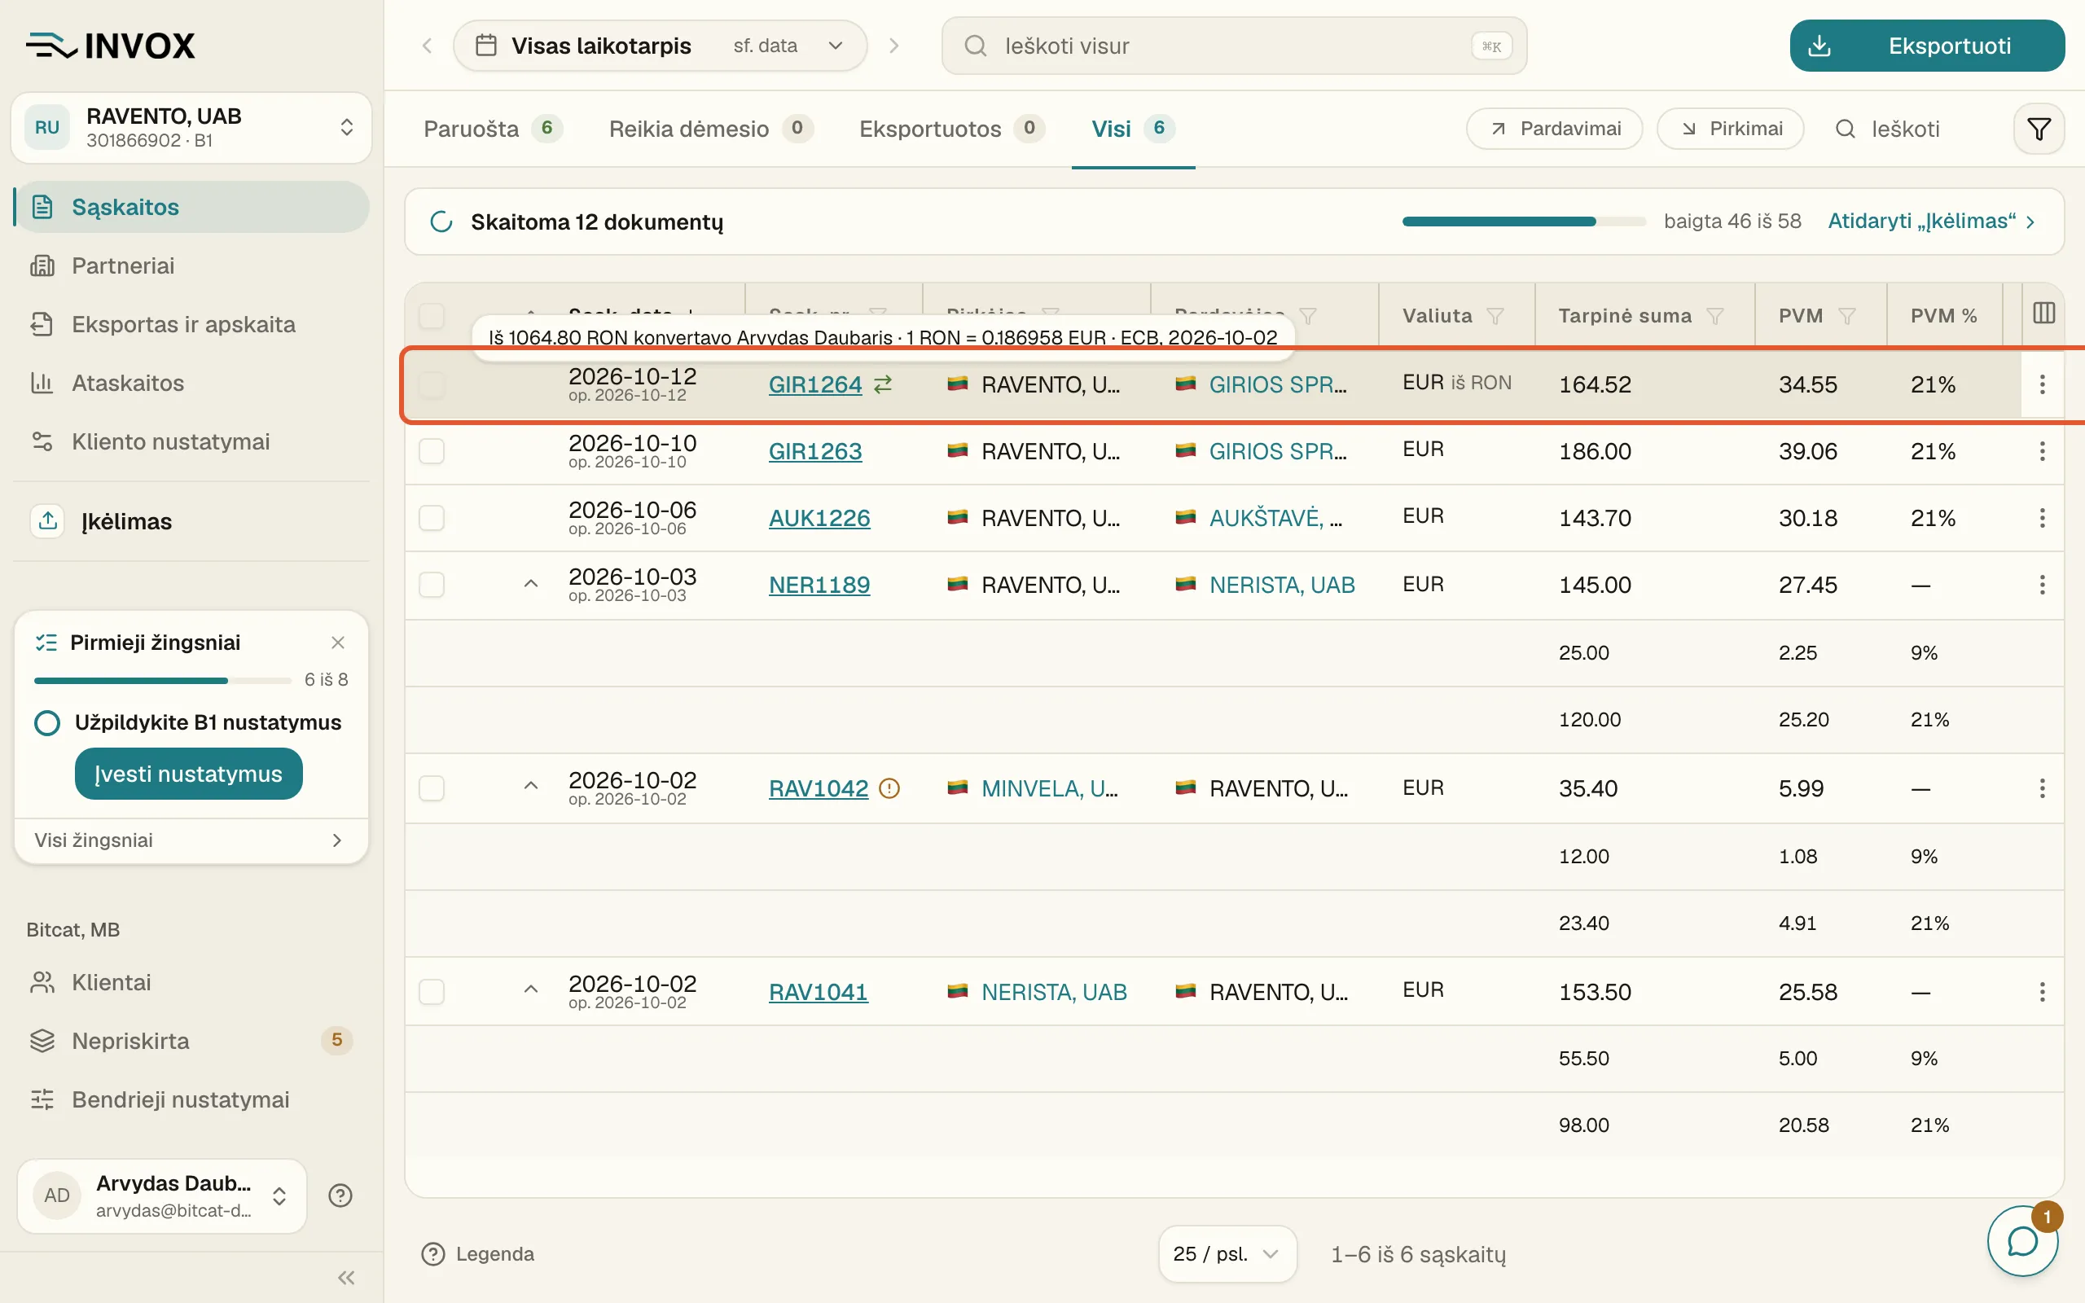Filter the Tarpinė suma column

(1715, 316)
